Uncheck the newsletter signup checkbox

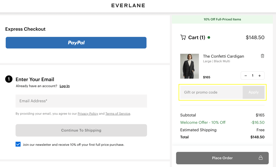pyautogui.click(x=18, y=144)
